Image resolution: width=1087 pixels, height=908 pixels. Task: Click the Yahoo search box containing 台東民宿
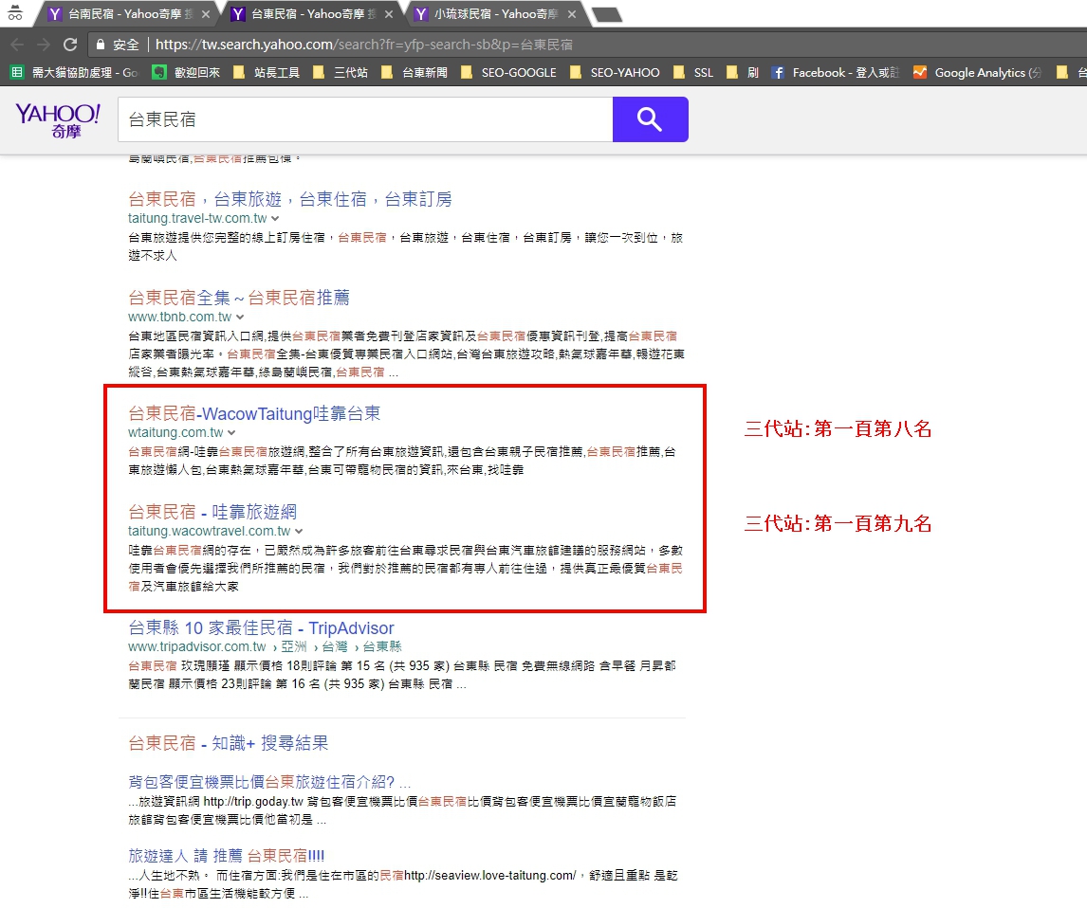365,119
